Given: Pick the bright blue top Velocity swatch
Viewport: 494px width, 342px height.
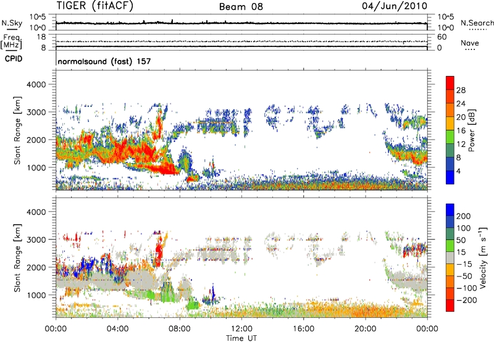Looking at the screenshot, I should point(450,210).
